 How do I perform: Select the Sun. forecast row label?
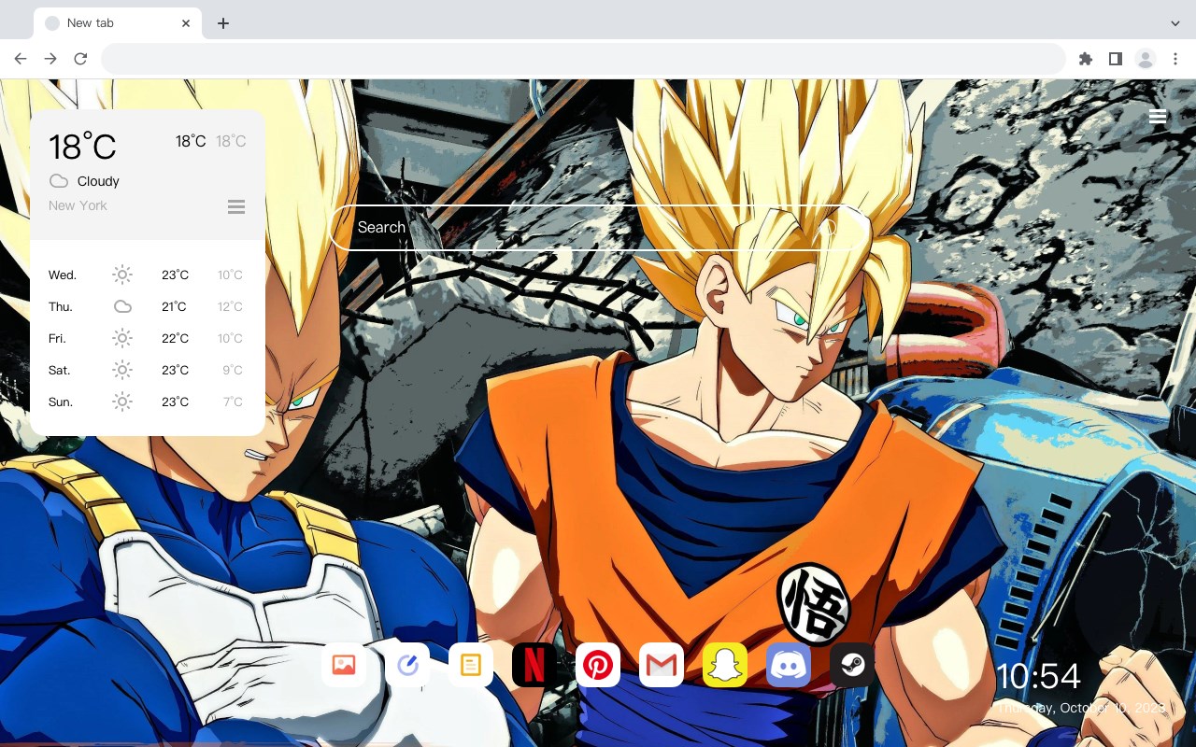[x=61, y=402]
